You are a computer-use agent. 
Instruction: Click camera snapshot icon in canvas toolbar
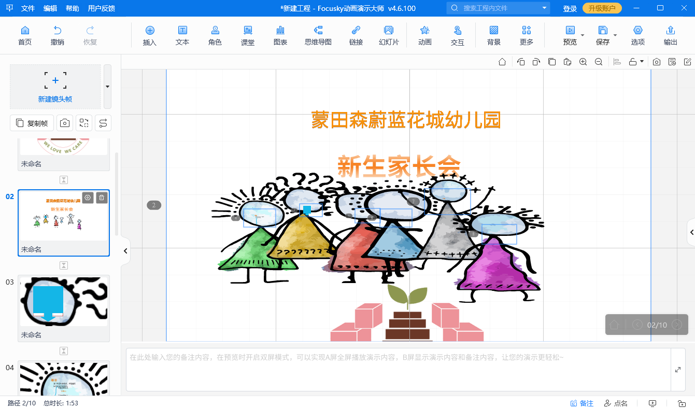(x=657, y=62)
